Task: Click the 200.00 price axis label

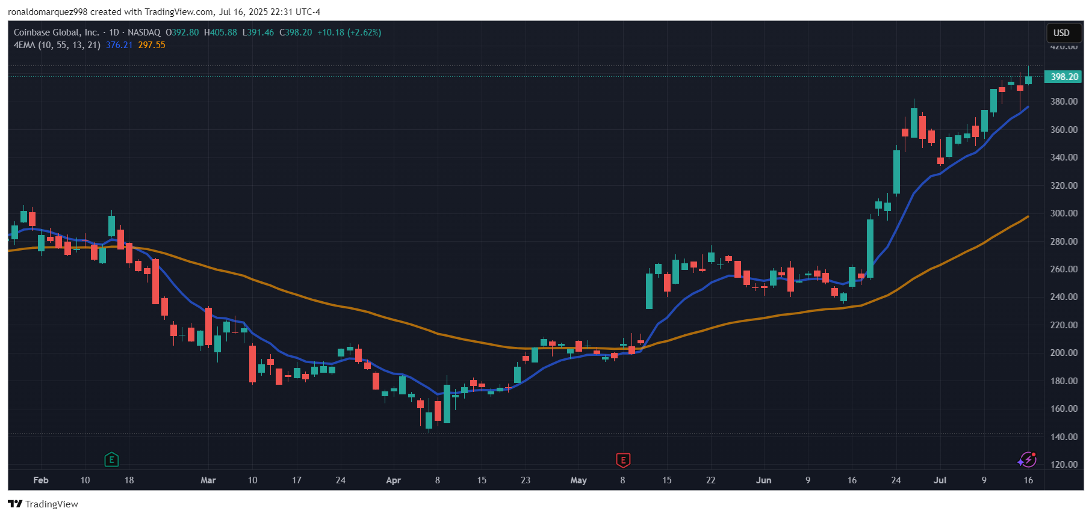Action: pos(1064,353)
